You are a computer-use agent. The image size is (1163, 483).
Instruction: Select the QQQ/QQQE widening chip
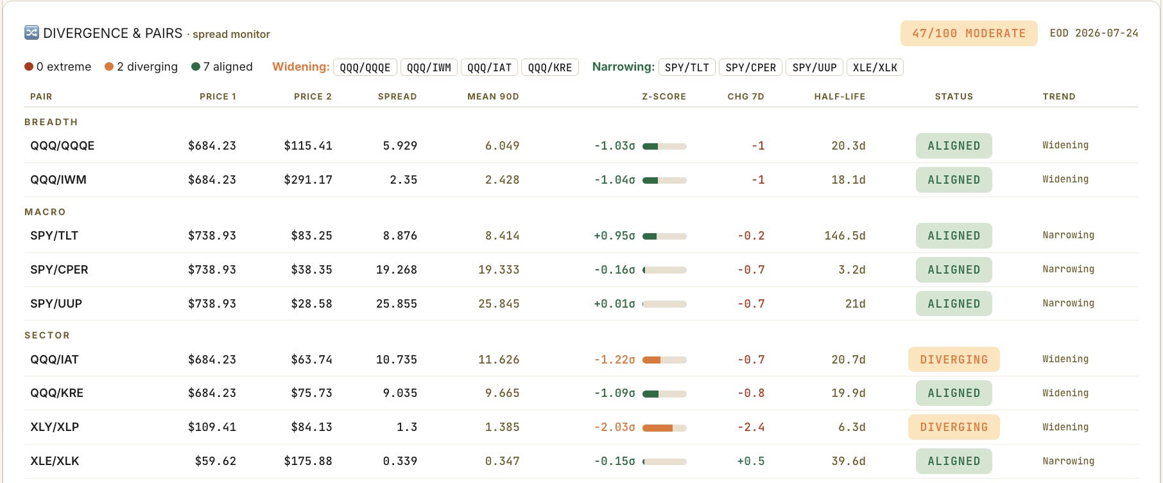click(365, 67)
